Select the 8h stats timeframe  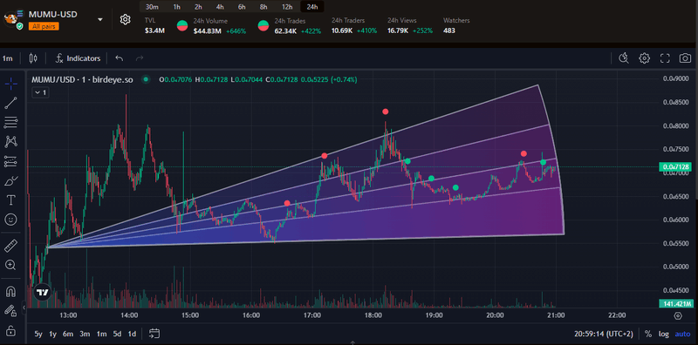263,7
